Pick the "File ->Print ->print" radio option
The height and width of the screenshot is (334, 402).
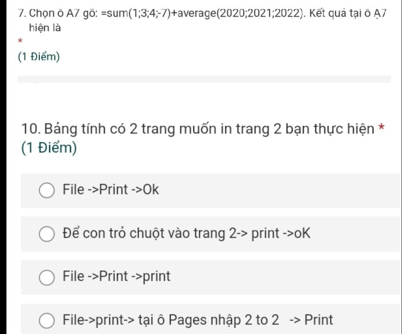47,277
